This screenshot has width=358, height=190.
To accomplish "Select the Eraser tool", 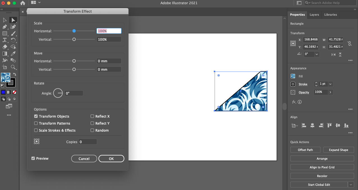I will point(5,47).
